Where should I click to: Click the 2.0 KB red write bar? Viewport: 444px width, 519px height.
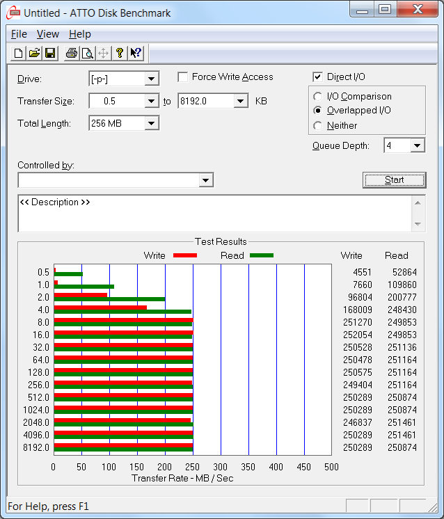point(81,295)
